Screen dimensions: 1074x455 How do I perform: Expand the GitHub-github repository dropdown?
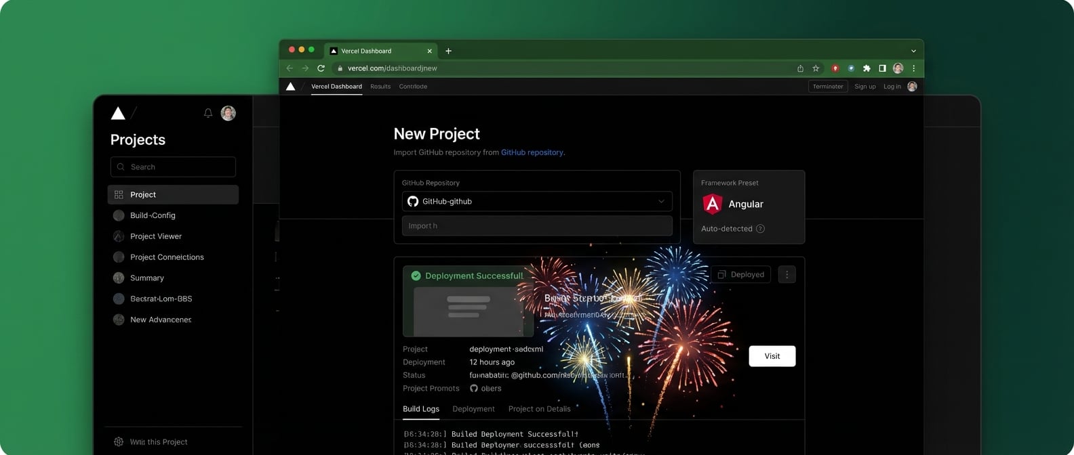(661, 201)
